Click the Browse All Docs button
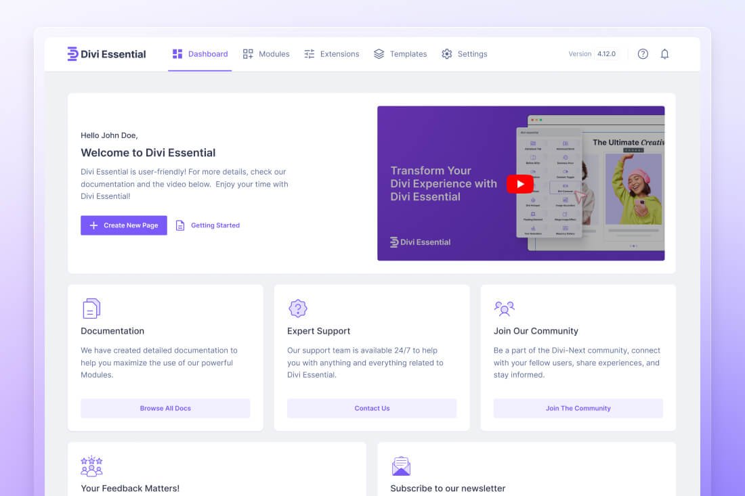 point(165,408)
